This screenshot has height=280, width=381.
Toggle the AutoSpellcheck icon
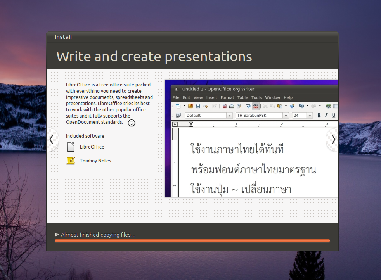pos(256,106)
